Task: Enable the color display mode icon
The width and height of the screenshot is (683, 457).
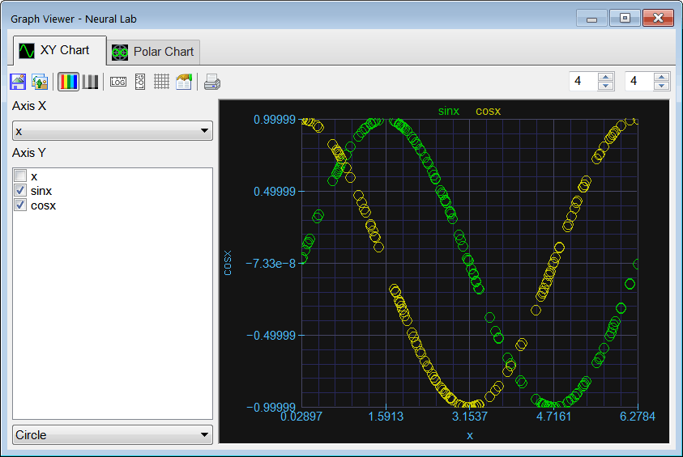Action: [68, 82]
